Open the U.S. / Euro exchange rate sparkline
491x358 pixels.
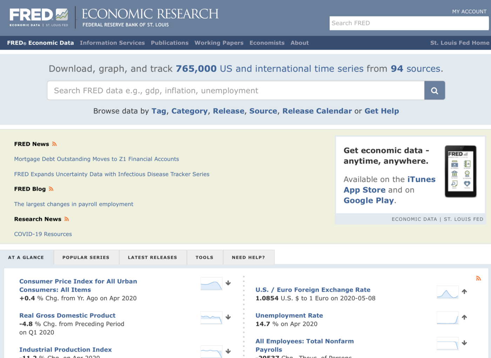click(448, 292)
